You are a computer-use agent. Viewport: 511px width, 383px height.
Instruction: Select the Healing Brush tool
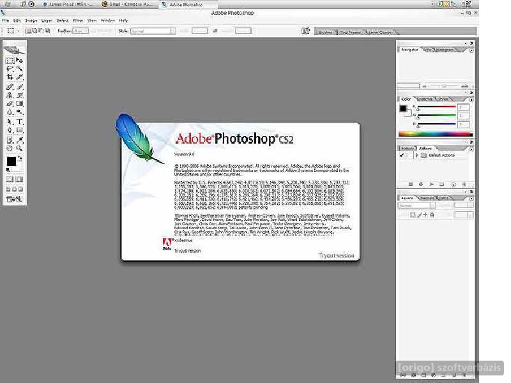[10, 87]
